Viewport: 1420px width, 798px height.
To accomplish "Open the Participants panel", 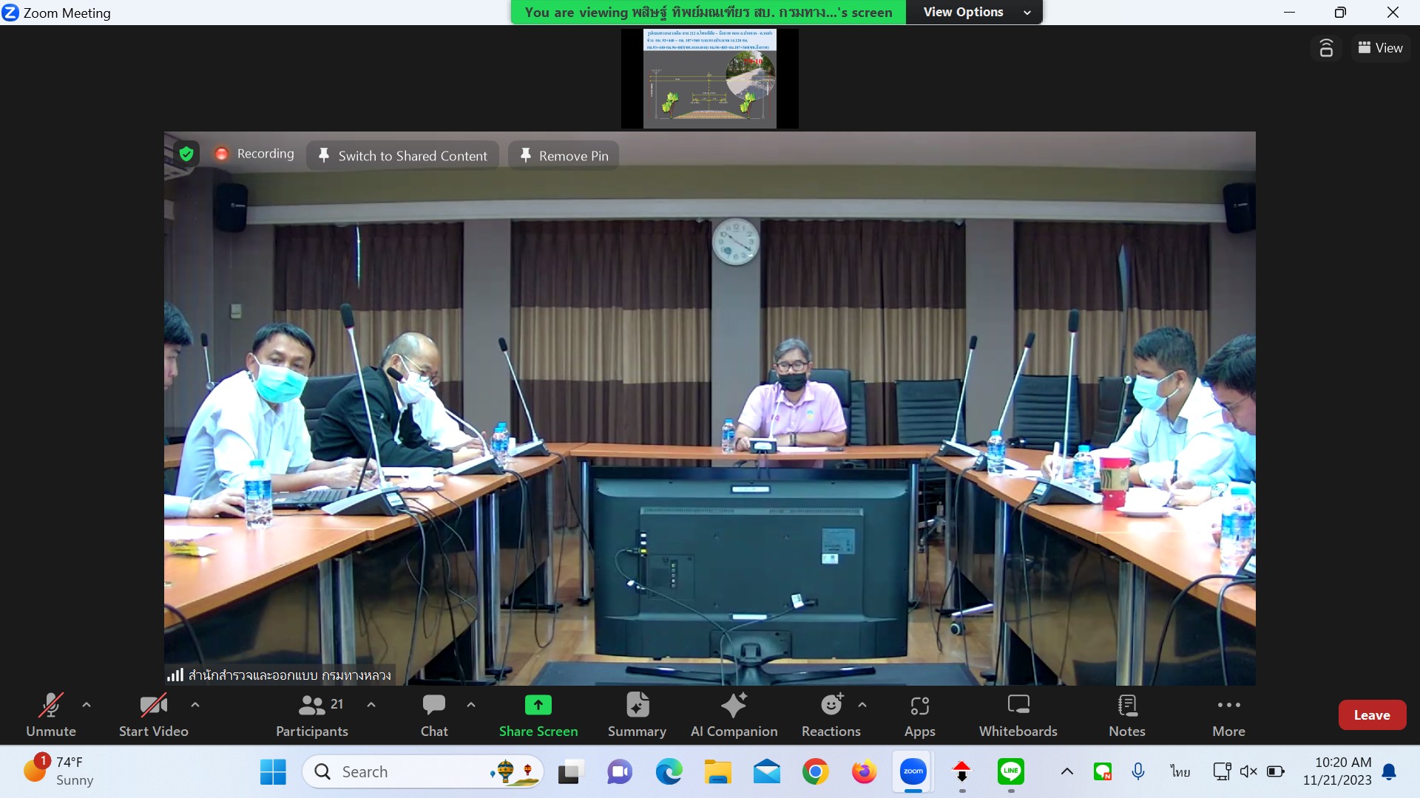I will click(x=311, y=715).
